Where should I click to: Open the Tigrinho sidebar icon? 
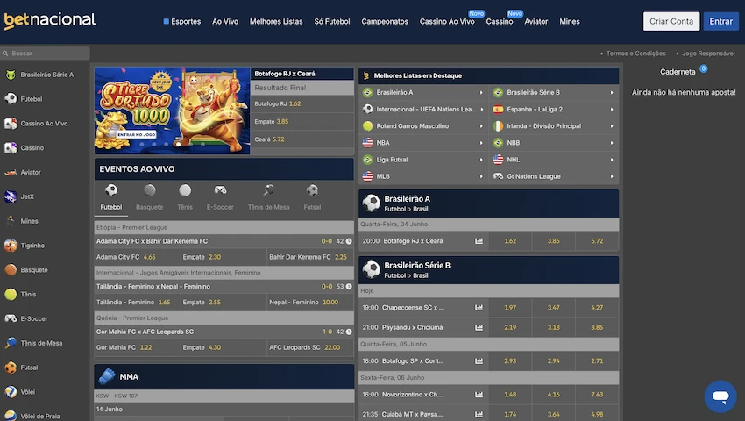point(11,246)
